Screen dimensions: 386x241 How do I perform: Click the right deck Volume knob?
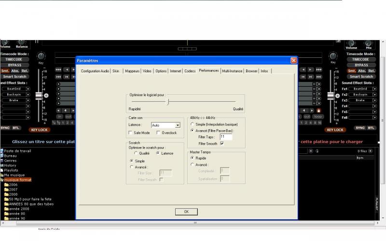(x=351, y=42)
